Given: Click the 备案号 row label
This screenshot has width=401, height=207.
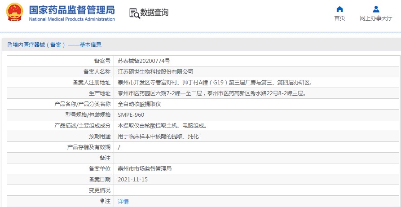Looking at the screenshot, I should (102, 61).
